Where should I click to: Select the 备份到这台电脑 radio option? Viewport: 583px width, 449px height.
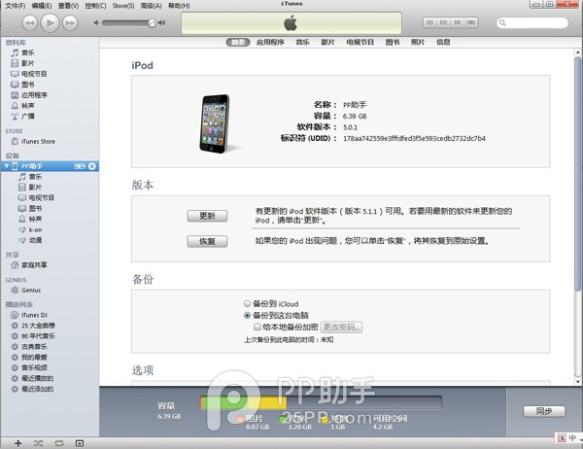coord(247,316)
